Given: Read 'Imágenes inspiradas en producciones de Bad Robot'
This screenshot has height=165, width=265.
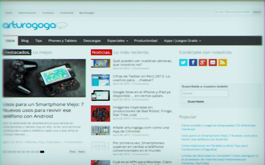Looking at the screenshot, I should pyautogui.click(x=142, y=111).
